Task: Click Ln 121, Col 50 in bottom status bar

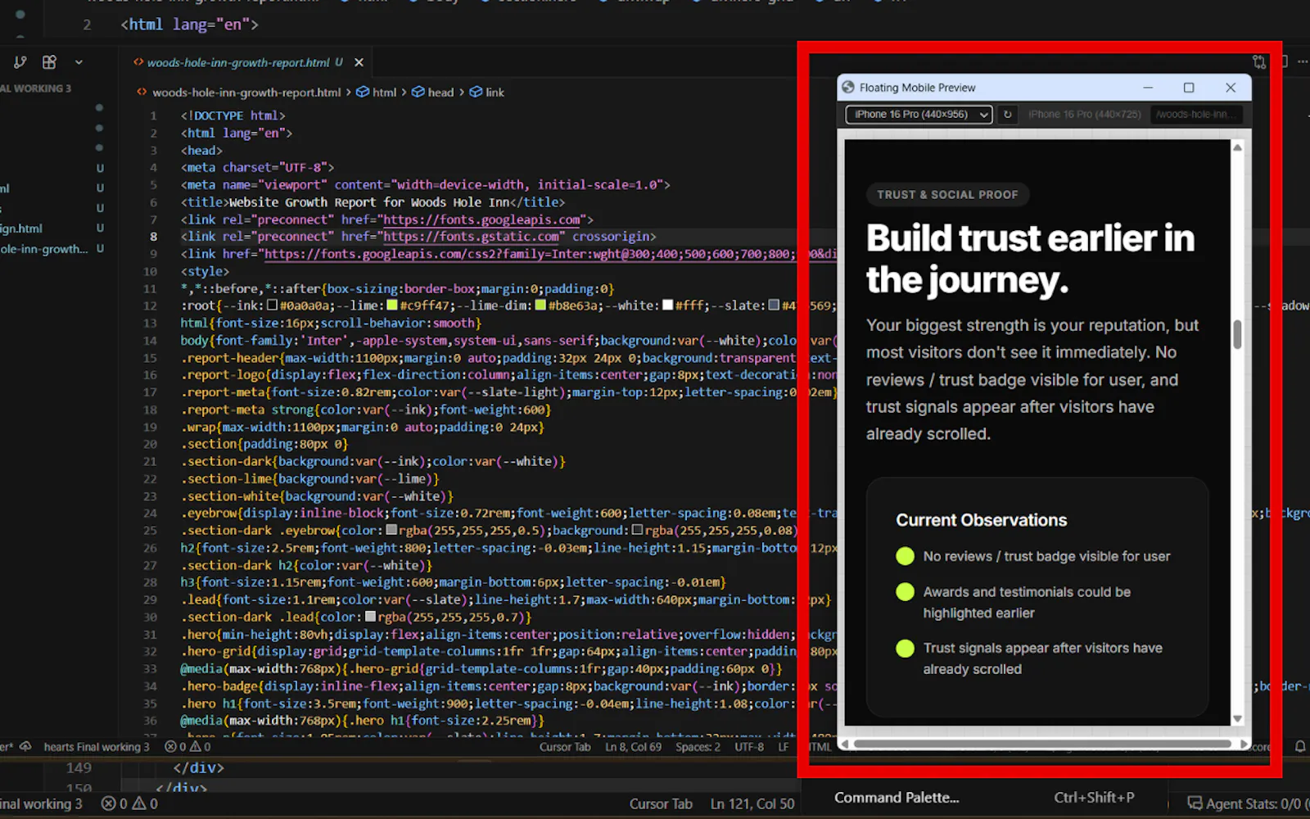Action: pyautogui.click(x=752, y=804)
